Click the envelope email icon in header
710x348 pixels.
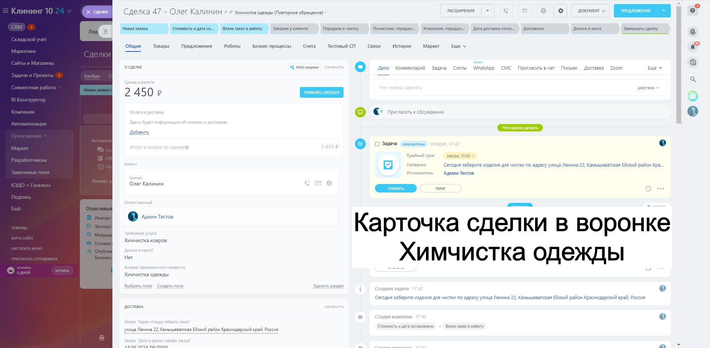coord(524,11)
